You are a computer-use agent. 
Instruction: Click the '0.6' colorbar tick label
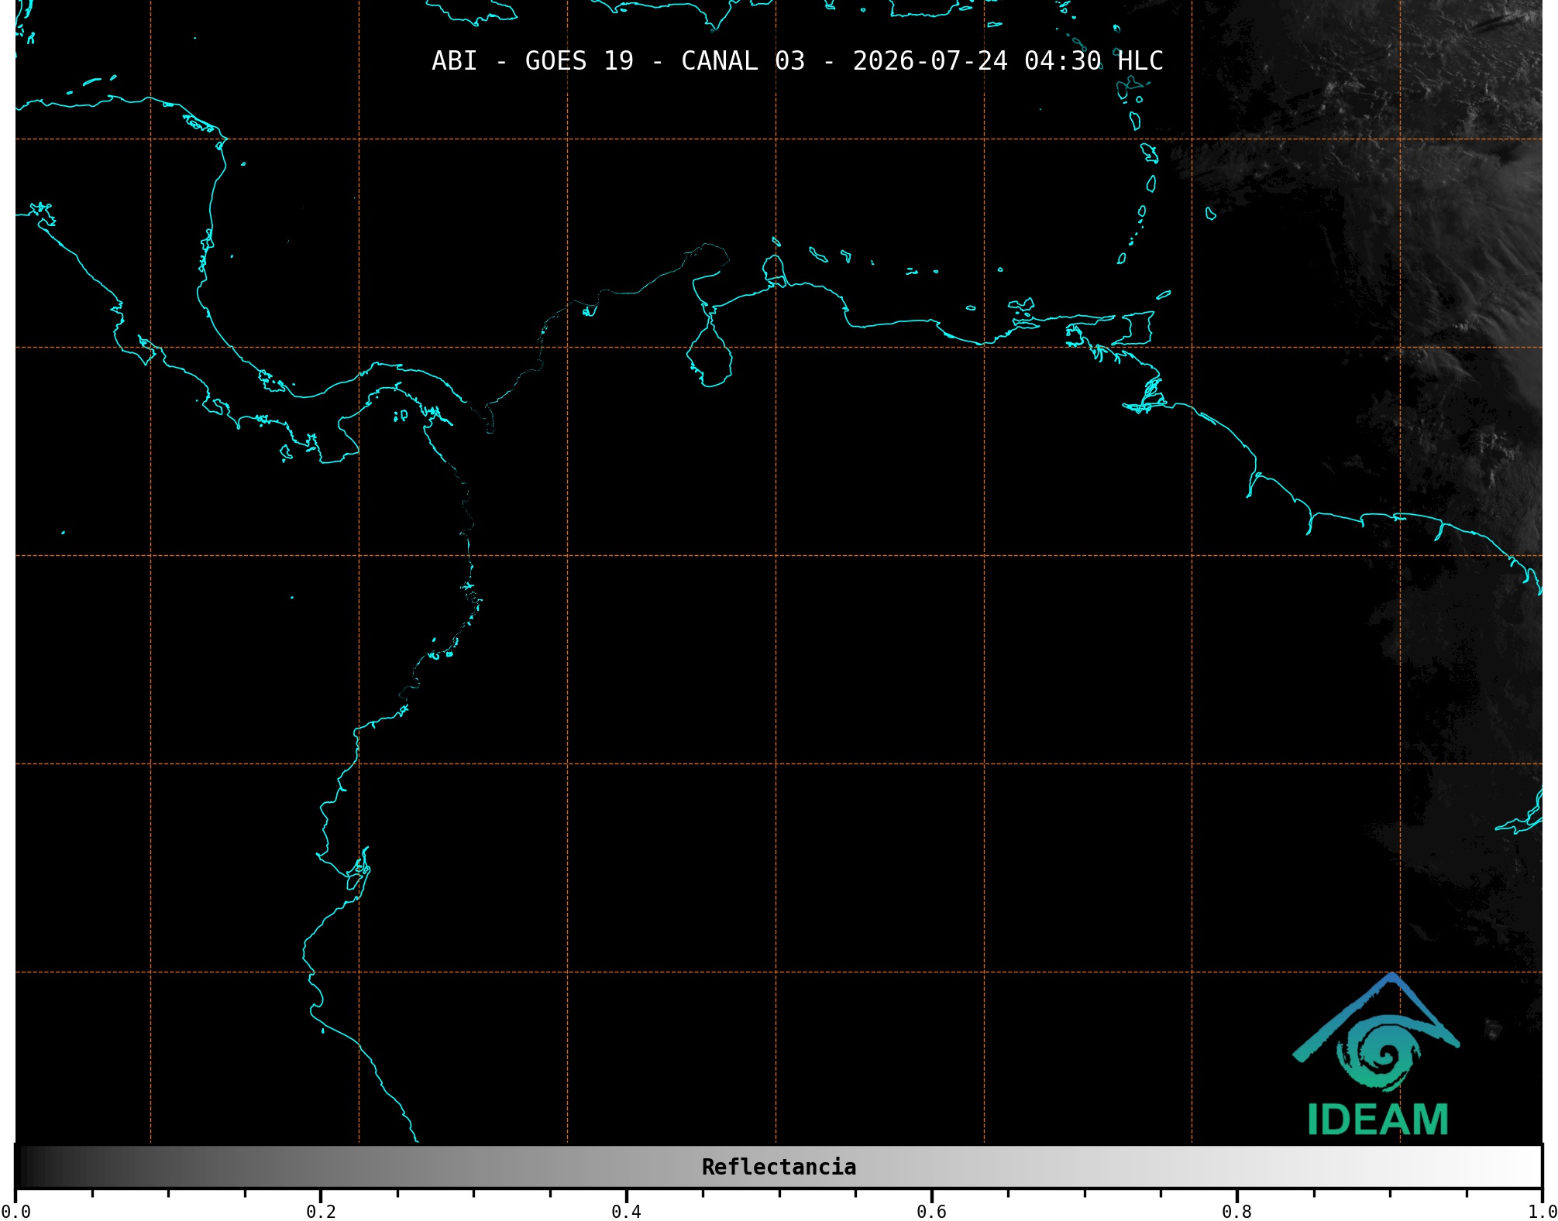tap(931, 1212)
